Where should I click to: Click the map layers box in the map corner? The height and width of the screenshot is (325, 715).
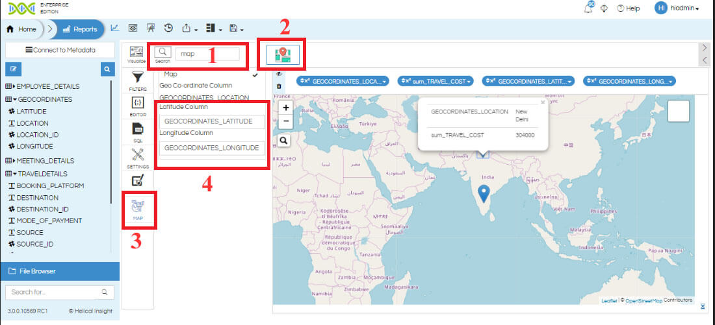pos(679,111)
